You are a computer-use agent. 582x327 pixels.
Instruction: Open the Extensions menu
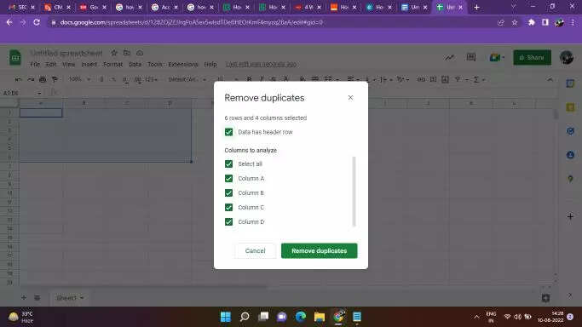click(183, 64)
